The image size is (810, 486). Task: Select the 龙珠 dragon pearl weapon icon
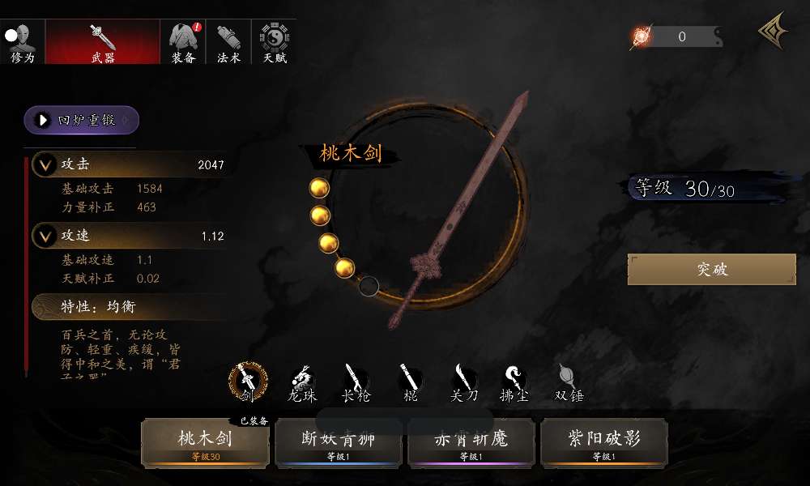(301, 384)
